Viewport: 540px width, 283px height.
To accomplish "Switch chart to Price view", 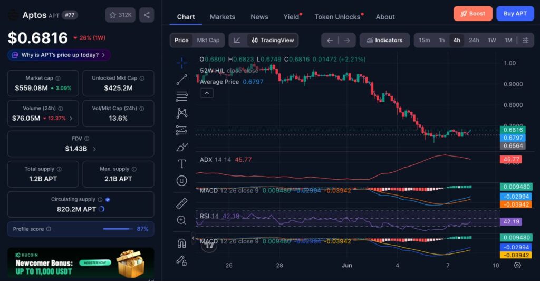I will 181,40.
